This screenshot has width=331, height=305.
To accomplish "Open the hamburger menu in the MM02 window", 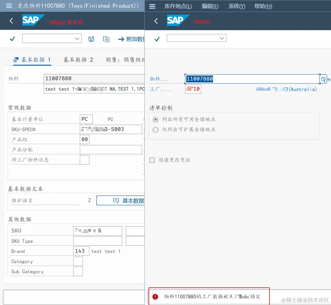I will point(9,6).
